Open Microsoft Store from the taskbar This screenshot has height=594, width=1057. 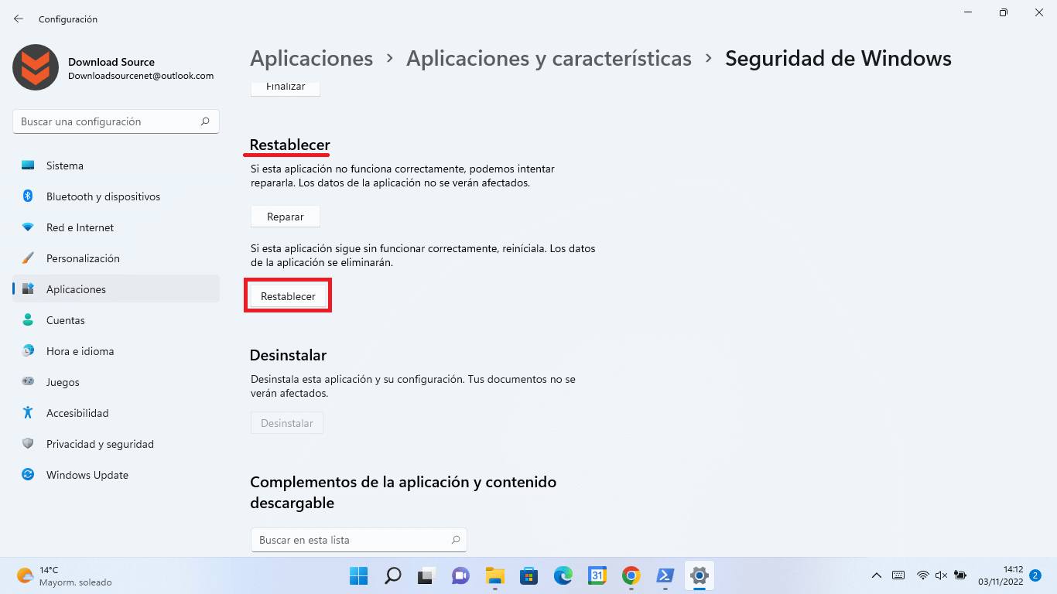point(529,575)
